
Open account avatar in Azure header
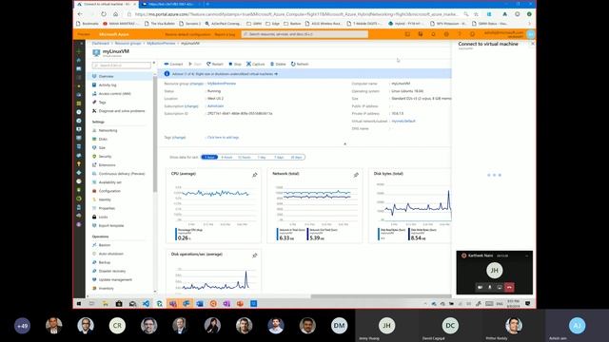(531, 34)
